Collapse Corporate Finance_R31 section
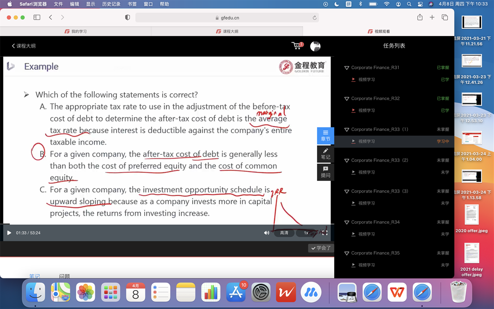Image resolution: width=494 pixels, height=309 pixels. [347, 68]
